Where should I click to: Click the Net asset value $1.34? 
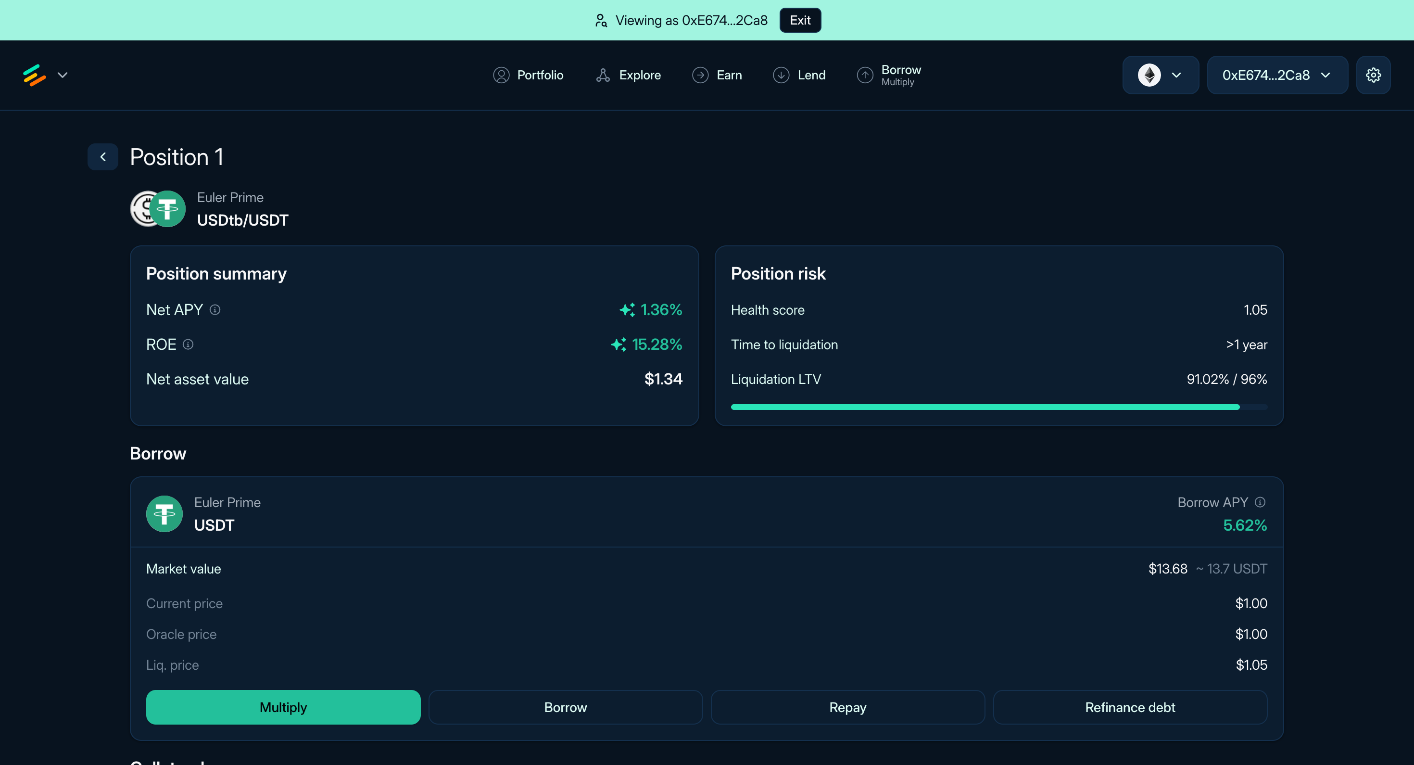click(x=663, y=379)
